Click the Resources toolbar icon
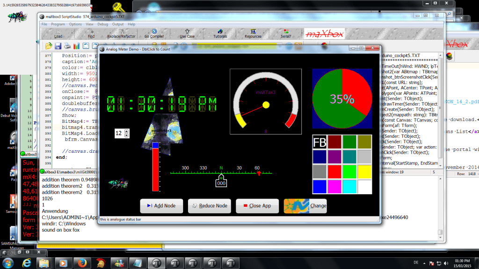The height and width of the screenshot is (269, 479). click(x=253, y=34)
